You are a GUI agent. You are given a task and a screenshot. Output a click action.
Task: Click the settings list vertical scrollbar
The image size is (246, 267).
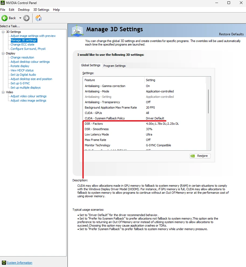[208, 102]
